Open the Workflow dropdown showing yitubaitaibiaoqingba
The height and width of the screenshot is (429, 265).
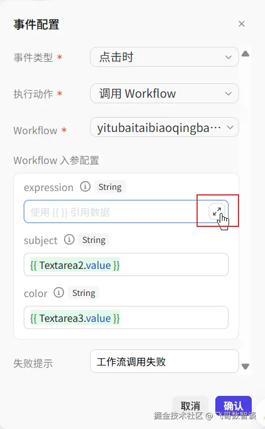click(165, 127)
